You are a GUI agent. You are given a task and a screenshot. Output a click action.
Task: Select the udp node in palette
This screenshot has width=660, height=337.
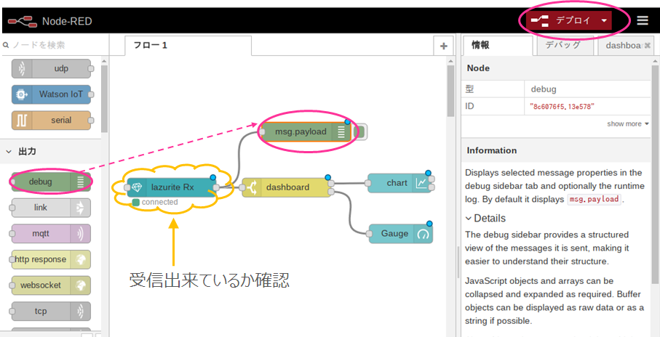click(51, 68)
